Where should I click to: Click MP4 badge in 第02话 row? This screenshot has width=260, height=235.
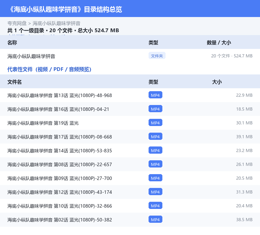click(x=155, y=219)
